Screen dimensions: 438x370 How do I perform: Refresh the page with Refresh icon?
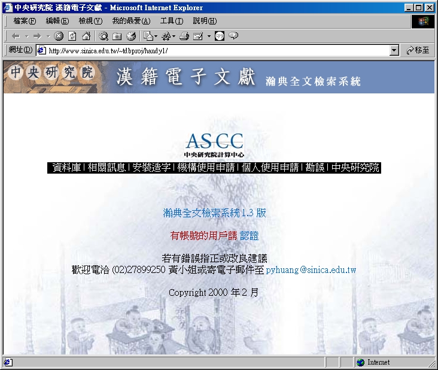[72, 36]
